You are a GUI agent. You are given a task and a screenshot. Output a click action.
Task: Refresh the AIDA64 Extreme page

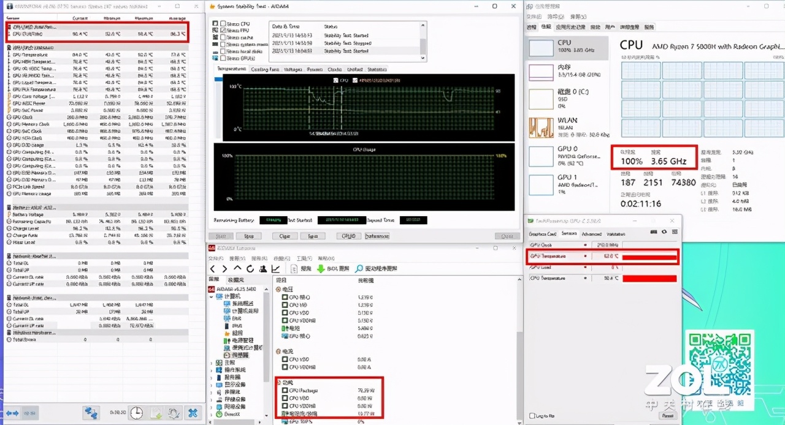point(250,269)
